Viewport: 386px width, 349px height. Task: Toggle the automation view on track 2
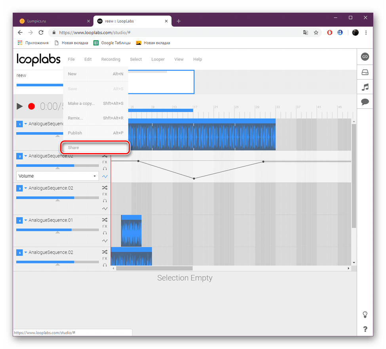[105, 176]
